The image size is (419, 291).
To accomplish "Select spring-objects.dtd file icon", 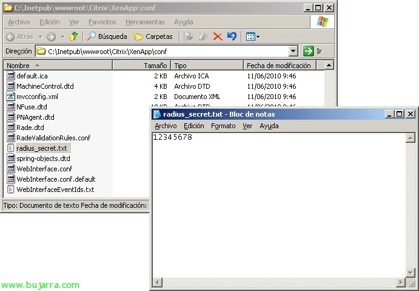I will point(10,159).
